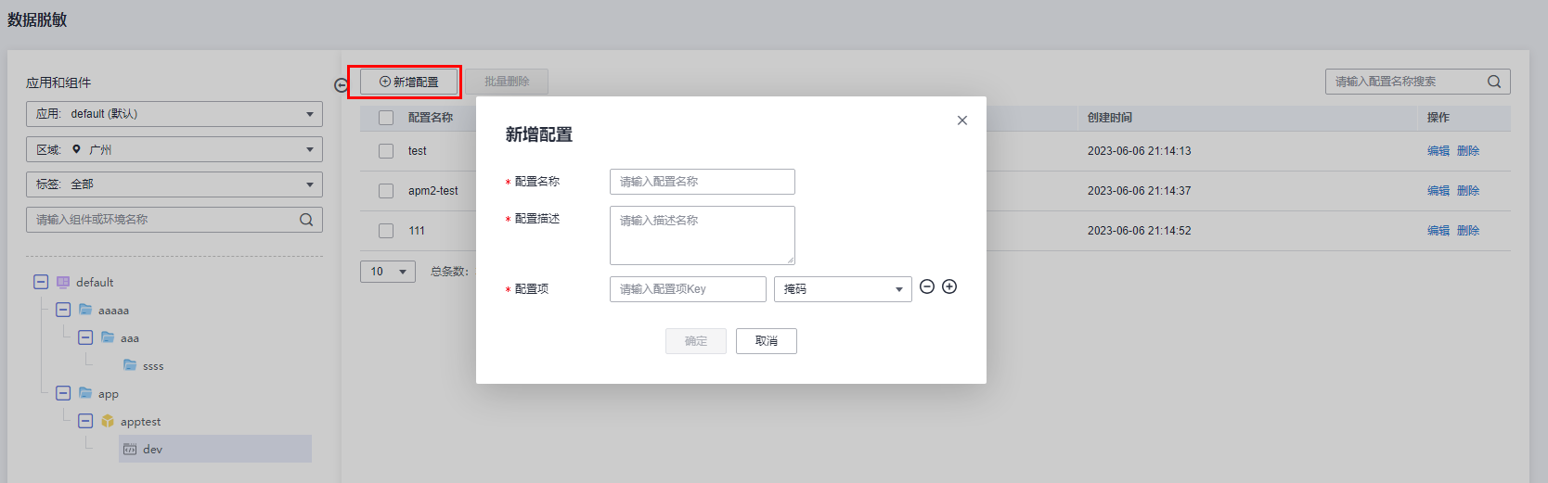Click the ssss folder icon
Screen dimensions: 1548x483
[x=130, y=365]
